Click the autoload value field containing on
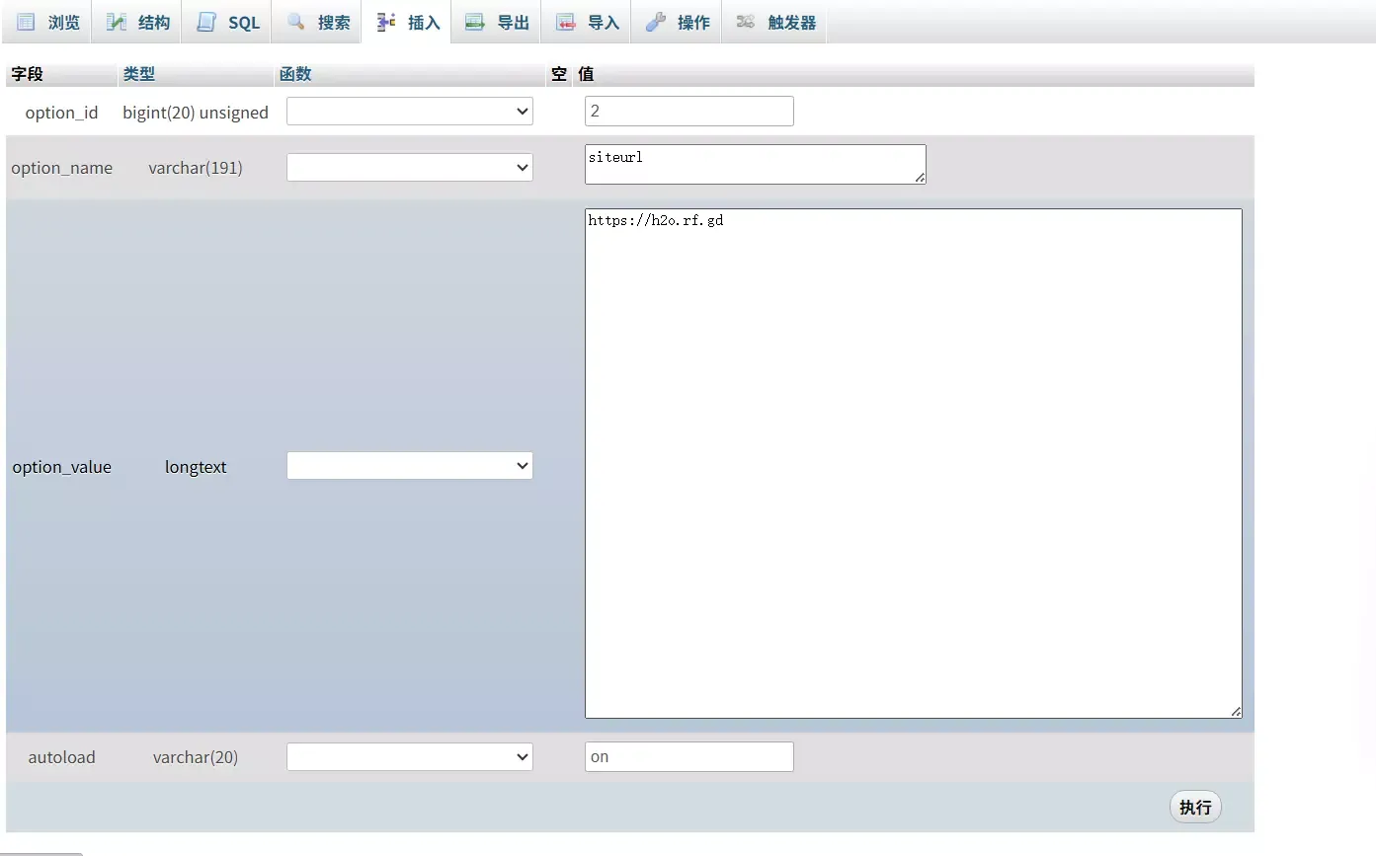The image size is (1376, 856). (688, 757)
